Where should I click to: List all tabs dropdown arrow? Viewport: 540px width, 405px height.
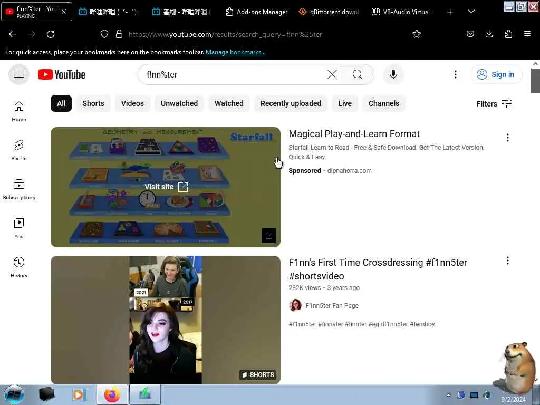(x=471, y=12)
